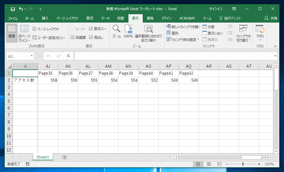Click the Insert Function fx icon

coord(68,56)
